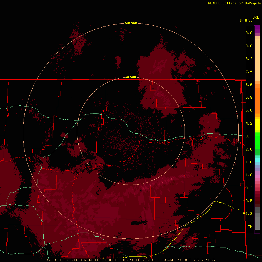Select the 5.8 scale label
262x262 pixels.
[249, 98]
